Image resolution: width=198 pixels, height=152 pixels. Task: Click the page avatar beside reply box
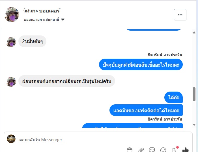click(11, 139)
